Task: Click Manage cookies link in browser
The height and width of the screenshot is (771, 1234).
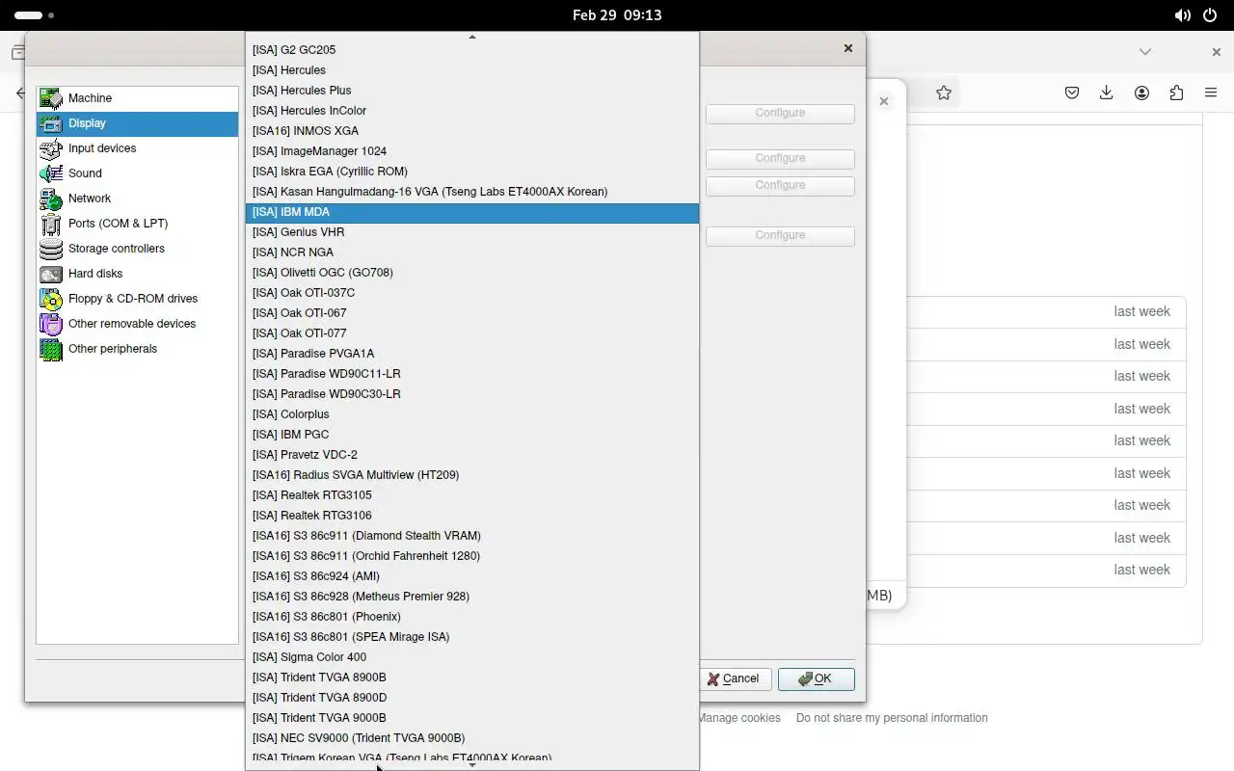Action: coord(738,718)
